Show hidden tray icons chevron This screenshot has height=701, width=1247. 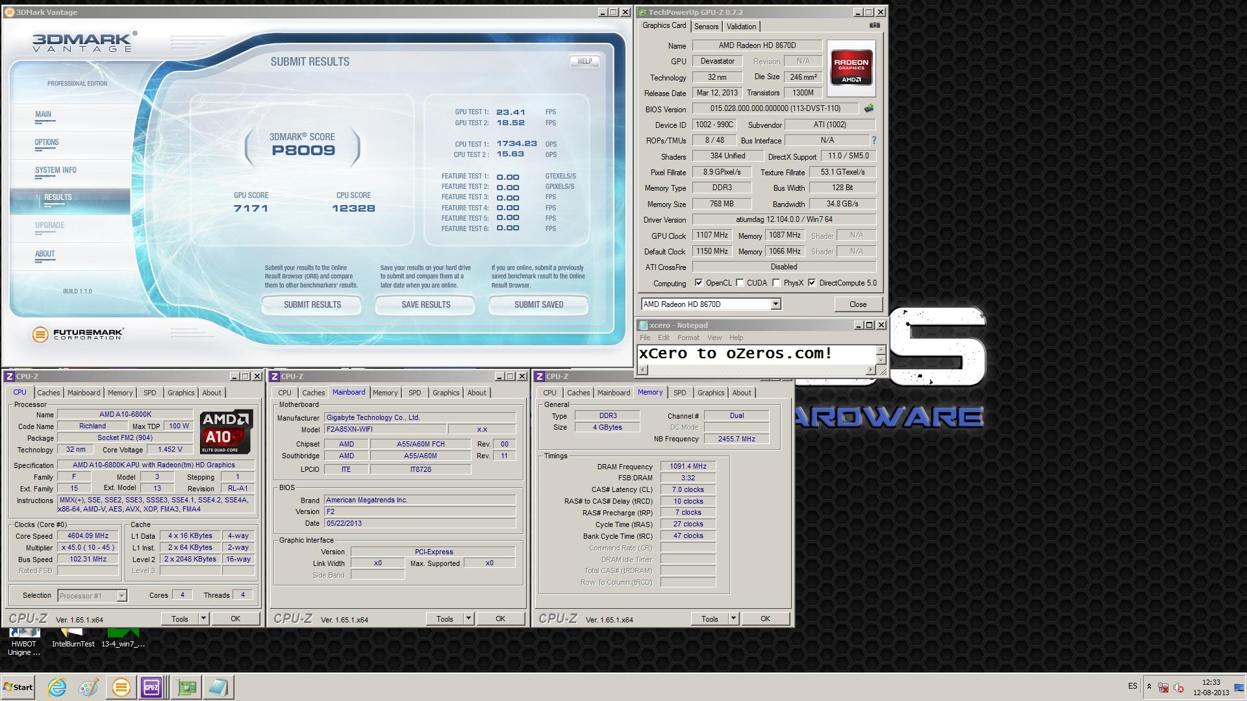(x=1149, y=687)
